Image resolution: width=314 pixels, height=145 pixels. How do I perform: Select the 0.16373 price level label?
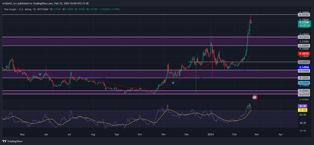click(304, 62)
